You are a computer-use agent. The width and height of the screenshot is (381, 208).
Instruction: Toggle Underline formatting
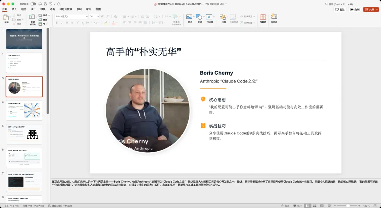pos(67,23)
